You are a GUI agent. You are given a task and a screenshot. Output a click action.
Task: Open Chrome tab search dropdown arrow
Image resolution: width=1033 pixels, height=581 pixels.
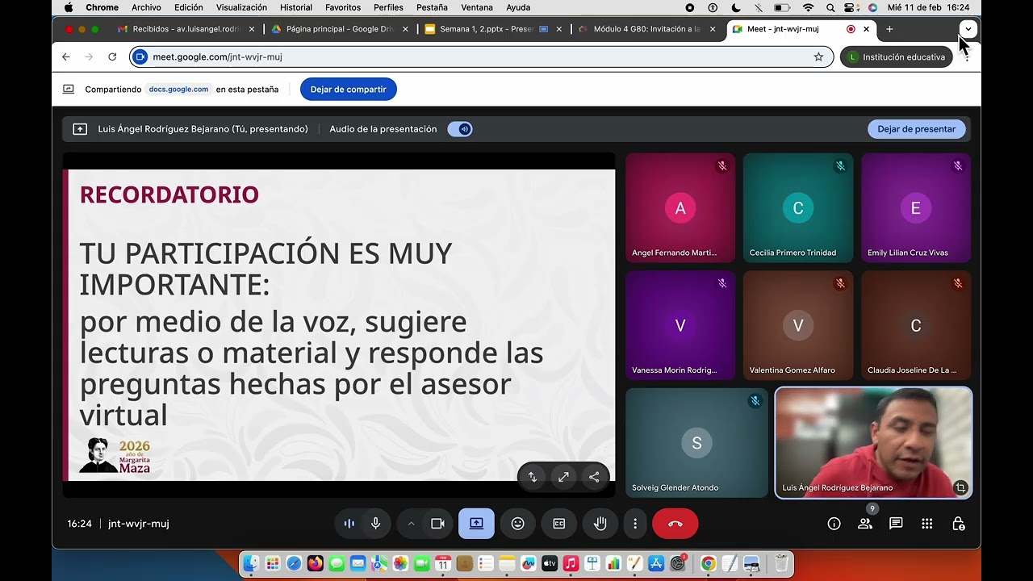click(x=968, y=29)
